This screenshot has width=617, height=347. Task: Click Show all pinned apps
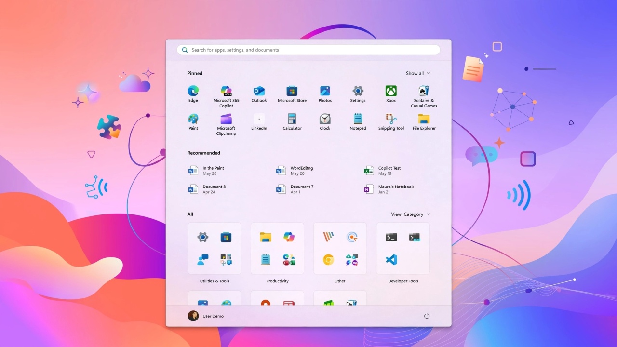point(418,73)
